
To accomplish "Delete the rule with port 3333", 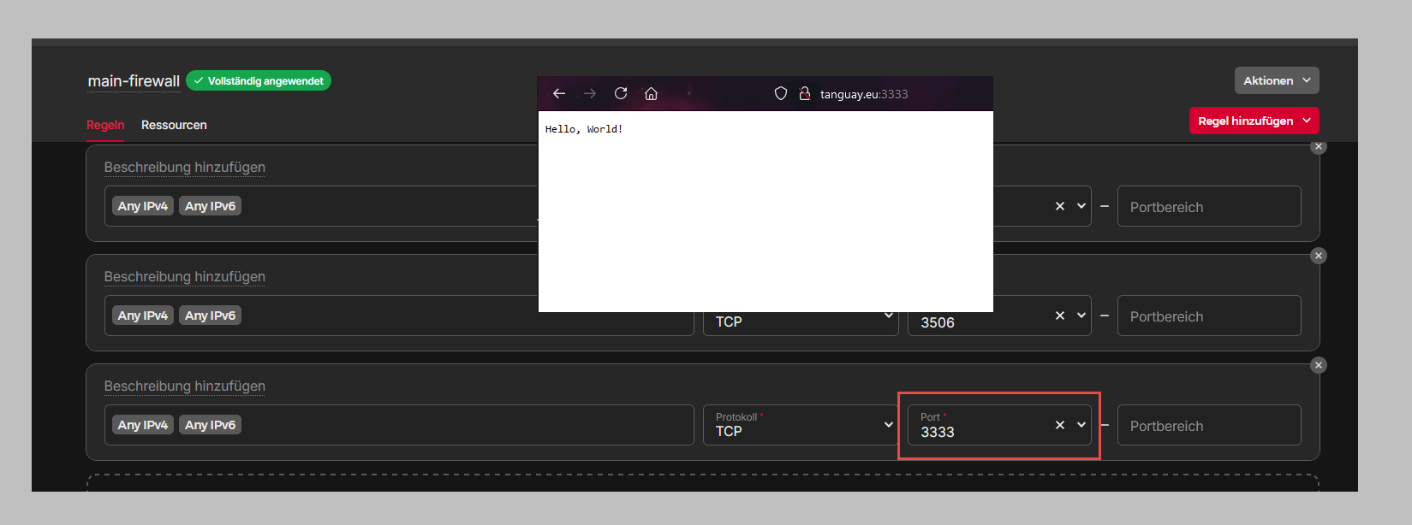I will [x=1319, y=365].
